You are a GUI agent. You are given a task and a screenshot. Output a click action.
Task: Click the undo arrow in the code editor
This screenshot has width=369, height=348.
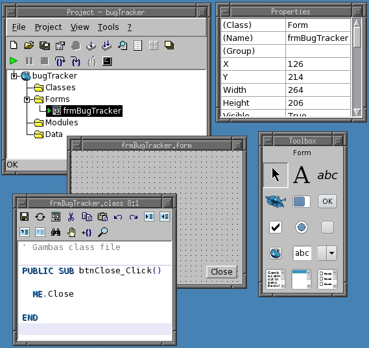118,217
